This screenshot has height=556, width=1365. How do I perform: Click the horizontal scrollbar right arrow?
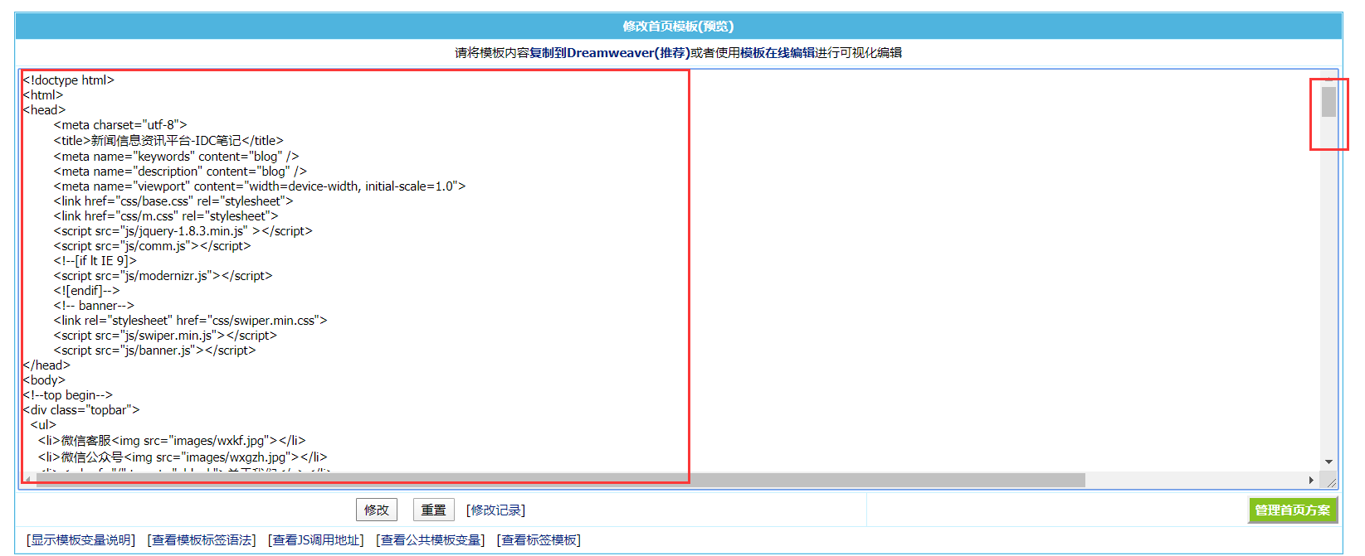pyautogui.click(x=1311, y=480)
